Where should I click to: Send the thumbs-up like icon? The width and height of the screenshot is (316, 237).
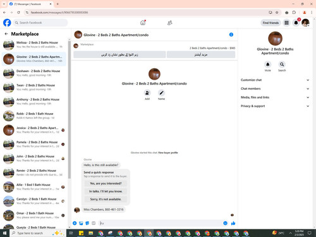coord(233,223)
